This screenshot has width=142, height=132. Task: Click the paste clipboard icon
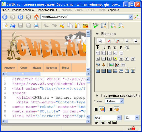(78, 25)
